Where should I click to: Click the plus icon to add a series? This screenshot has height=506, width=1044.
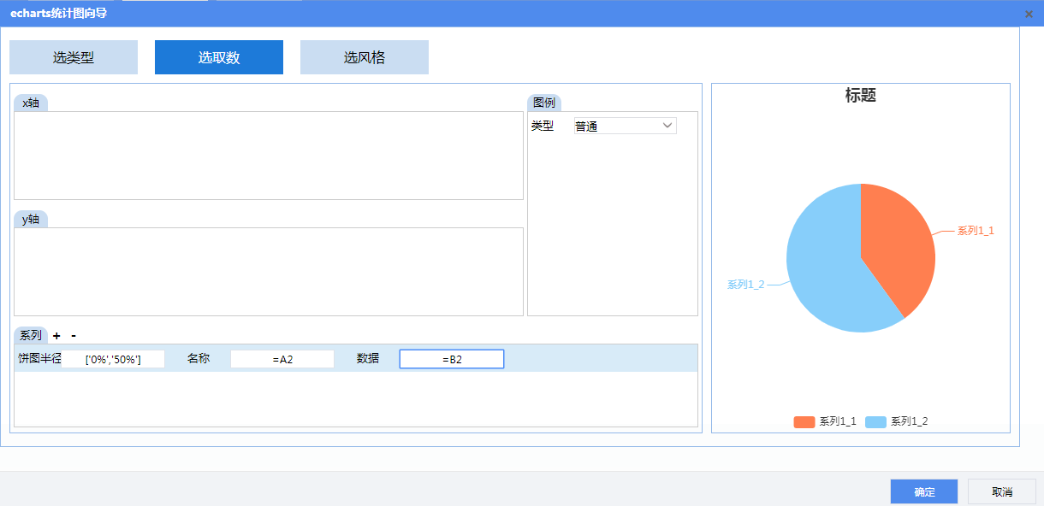pyautogui.click(x=56, y=336)
